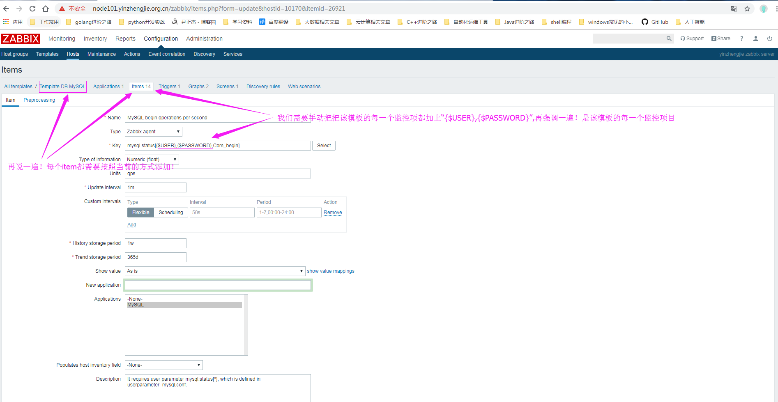The width and height of the screenshot is (778, 402).
Task: Add a custom interval
Action: pos(131,225)
